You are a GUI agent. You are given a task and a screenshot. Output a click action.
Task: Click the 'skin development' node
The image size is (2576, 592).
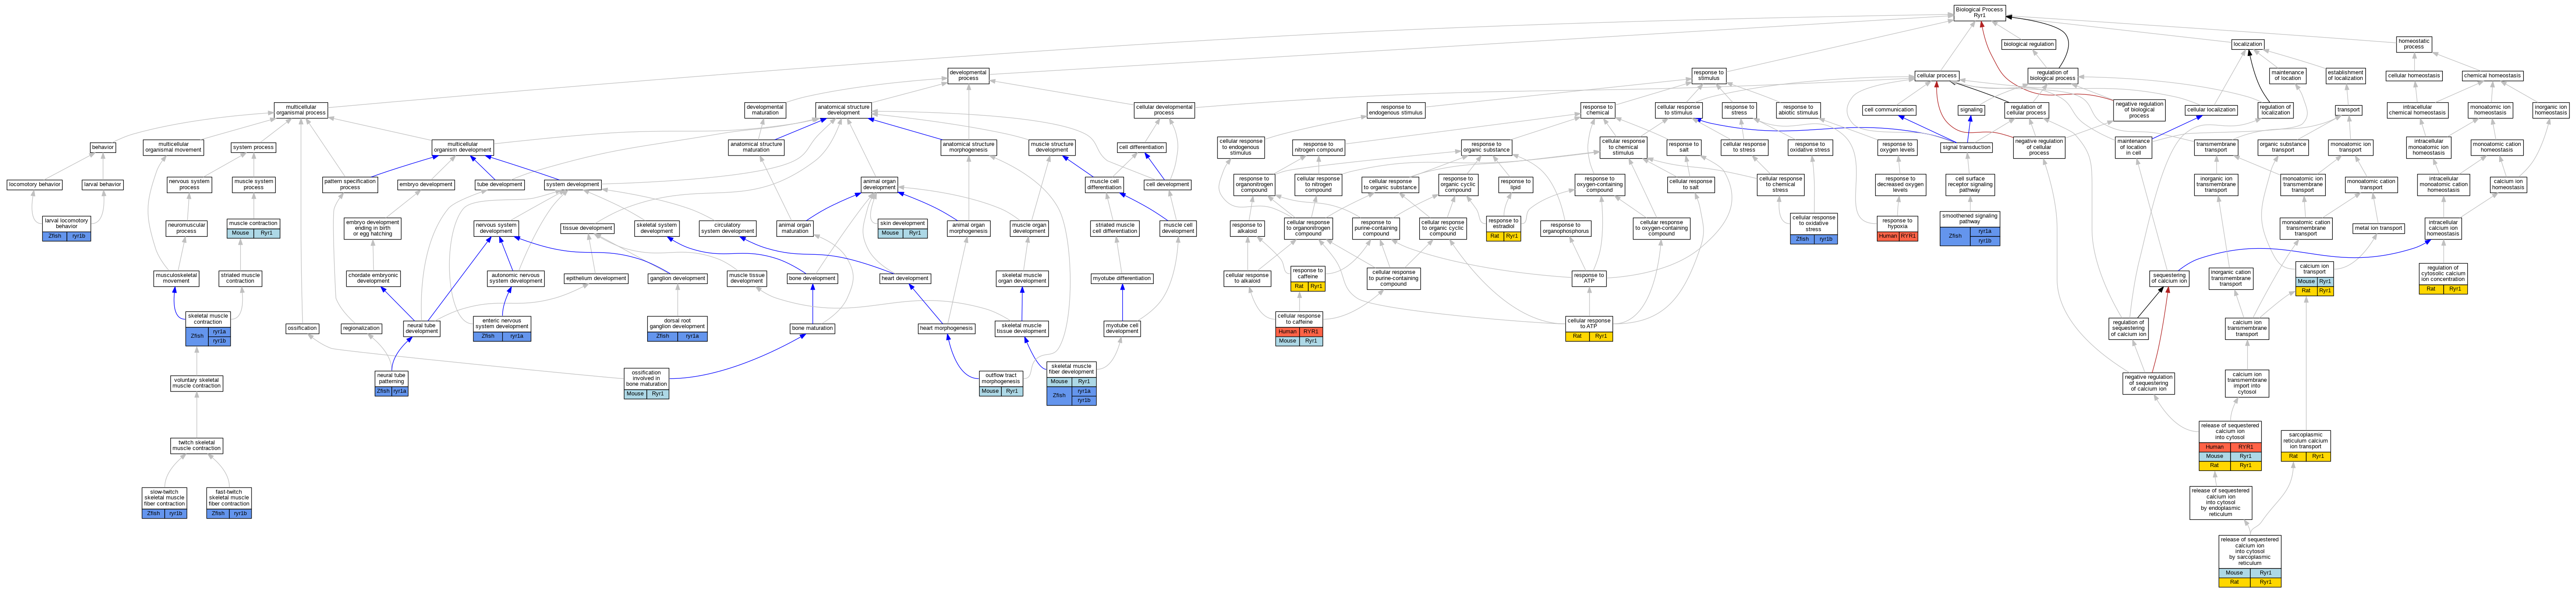pyautogui.click(x=902, y=228)
